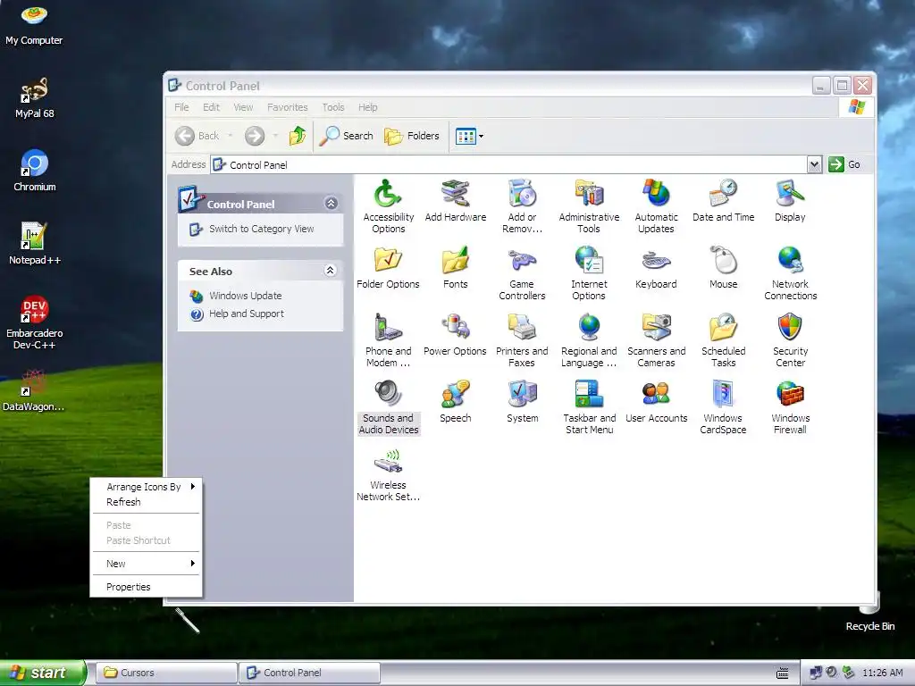Select Sounds and Audio Devices icon

[388, 407]
